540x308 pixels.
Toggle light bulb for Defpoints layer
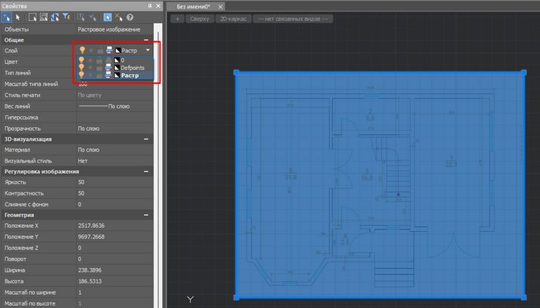(82, 68)
